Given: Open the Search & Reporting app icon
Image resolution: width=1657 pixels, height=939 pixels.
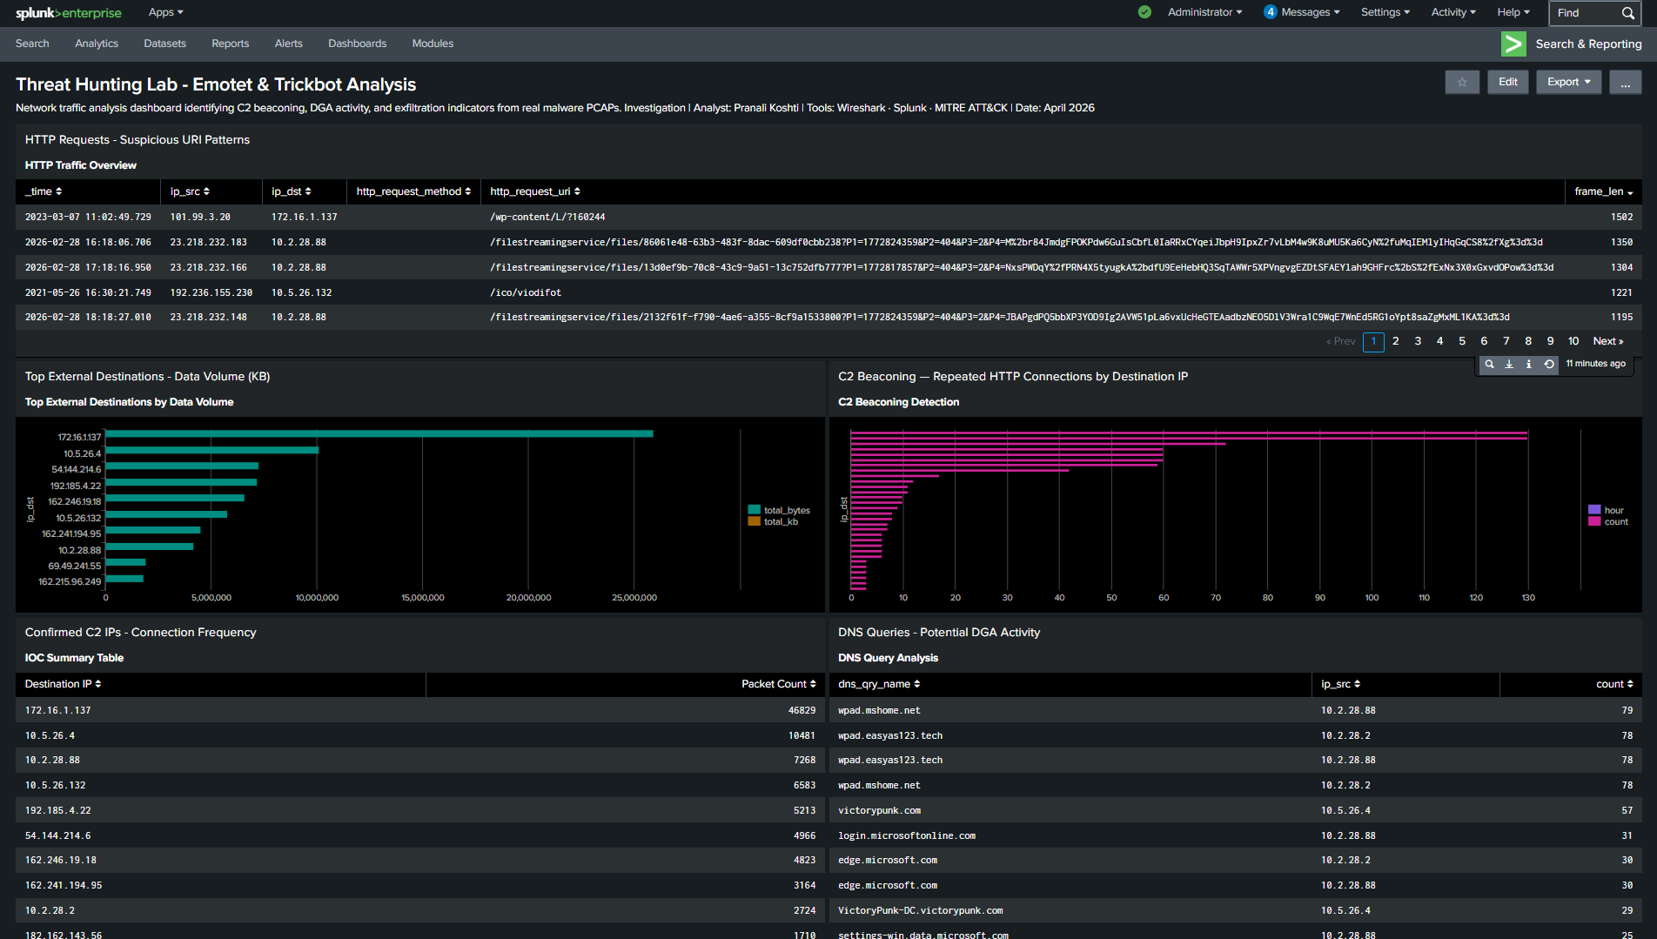Looking at the screenshot, I should click(1513, 44).
